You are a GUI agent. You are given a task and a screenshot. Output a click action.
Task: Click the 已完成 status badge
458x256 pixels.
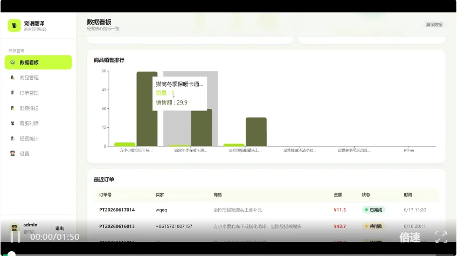373,210
